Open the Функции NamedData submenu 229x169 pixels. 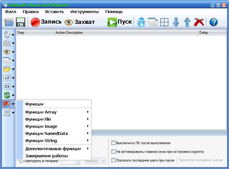(x=54, y=133)
